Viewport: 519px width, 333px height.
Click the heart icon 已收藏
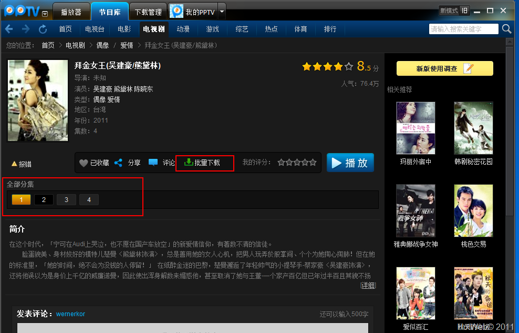(84, 163)
